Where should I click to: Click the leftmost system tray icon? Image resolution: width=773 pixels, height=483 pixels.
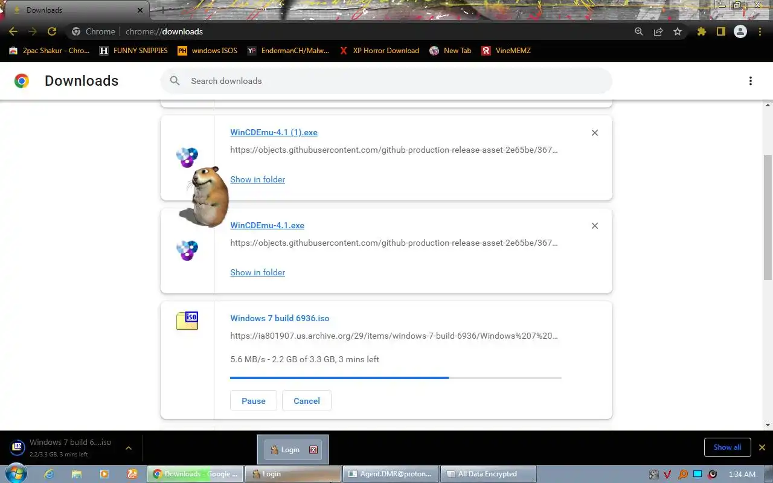pos(653,475)
